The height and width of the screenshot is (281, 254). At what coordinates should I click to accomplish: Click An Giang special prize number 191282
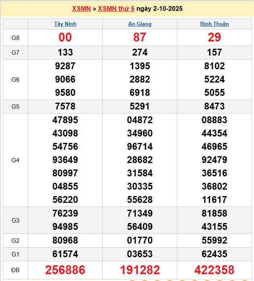[140, 270]
